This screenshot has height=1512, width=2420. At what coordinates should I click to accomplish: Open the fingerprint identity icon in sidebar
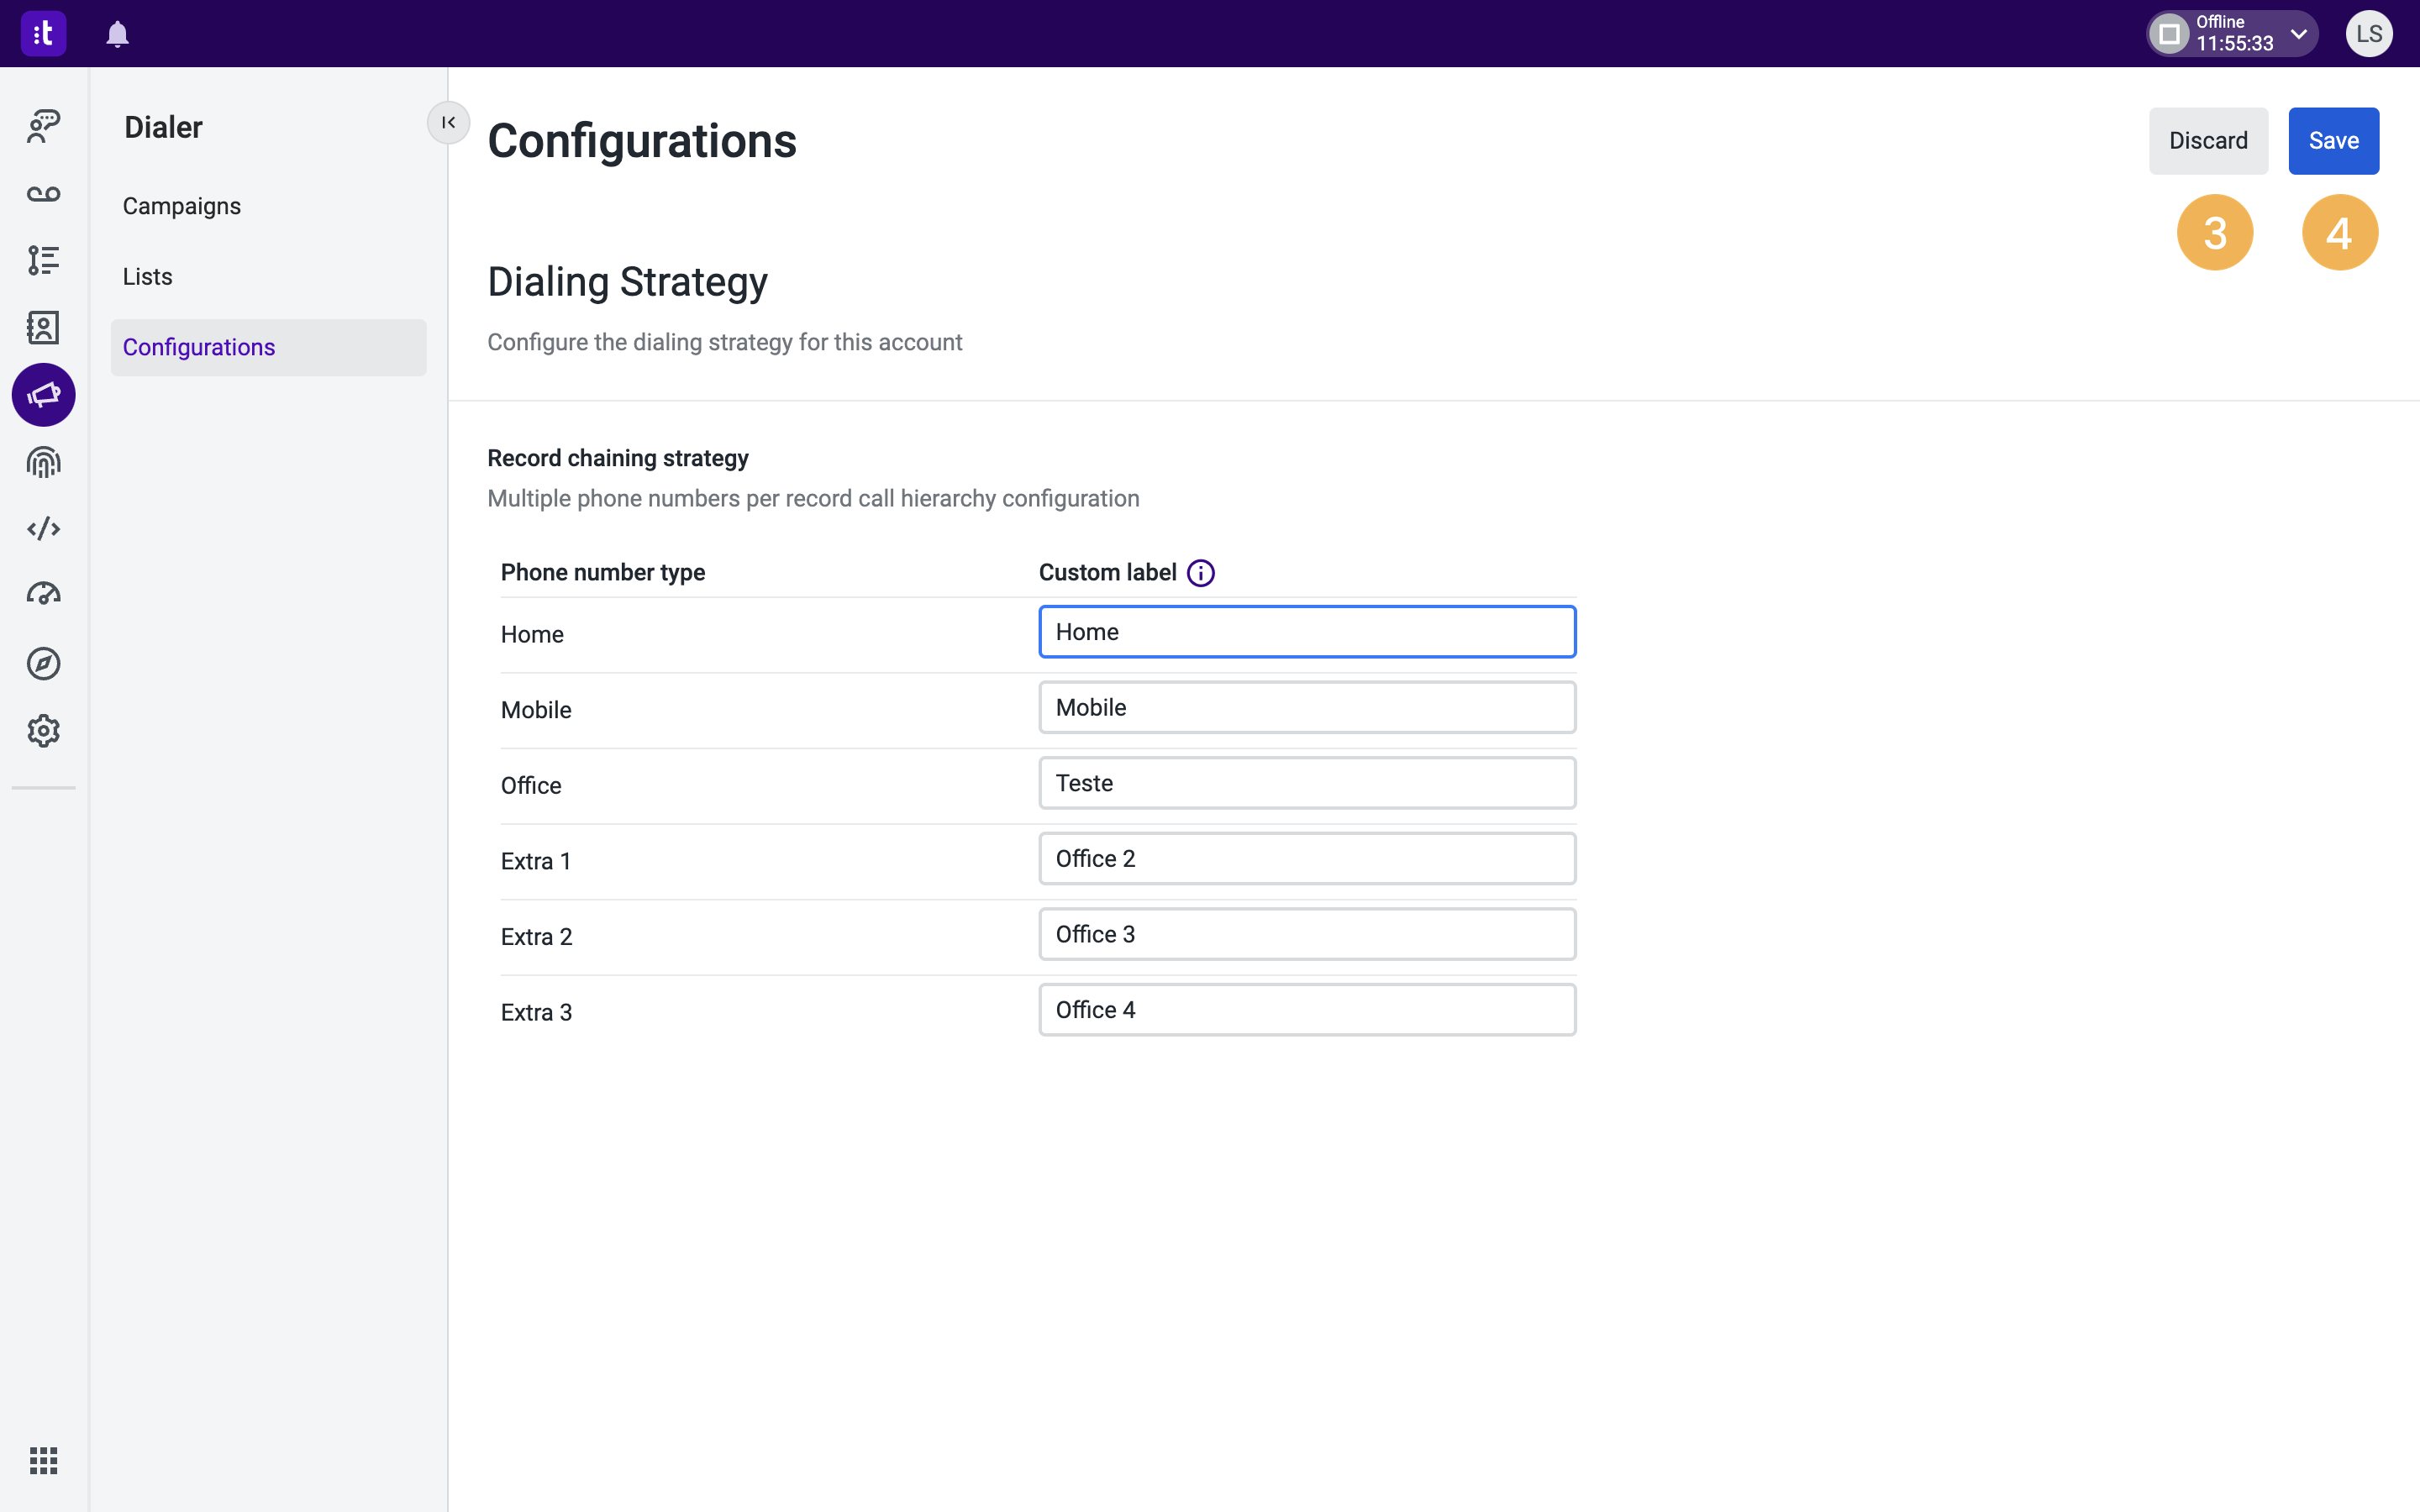[43, 462]
